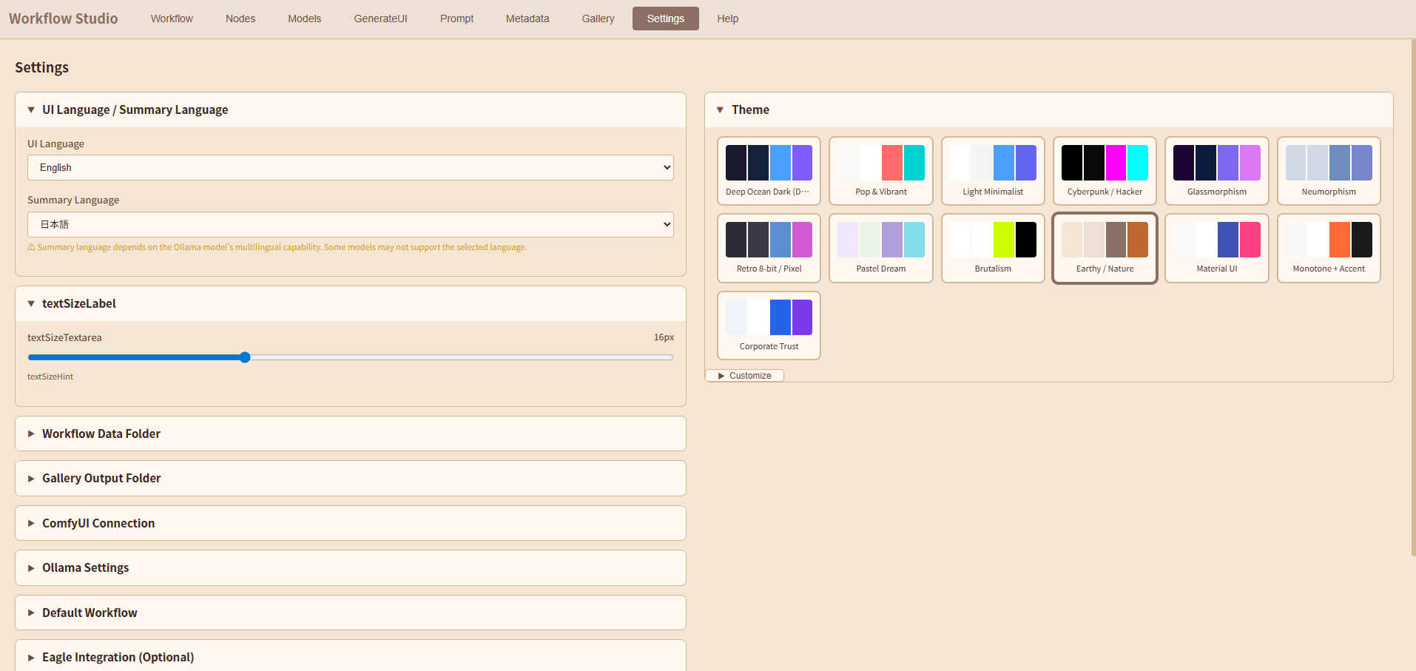Select the Pastel Dream theme

[881, 248]
